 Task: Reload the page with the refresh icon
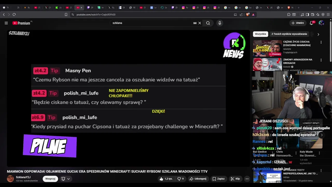(14, 15)
